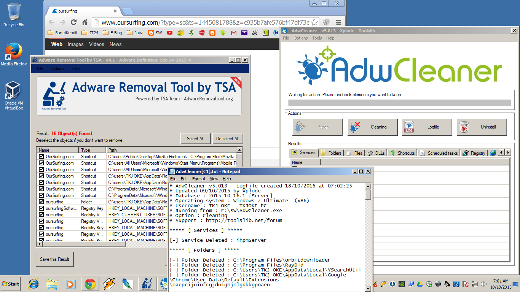Uncheck the HKEY_CURRENT_USER oursurfing entry checkbox

41,215
